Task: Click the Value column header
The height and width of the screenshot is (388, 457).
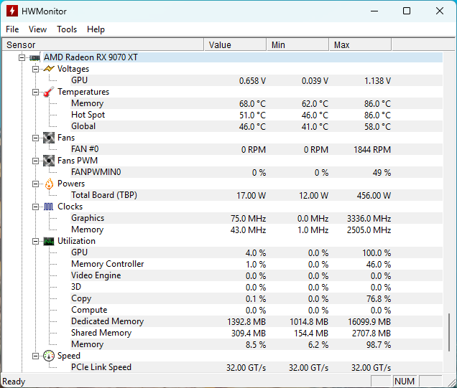Action: coord(235,44)
